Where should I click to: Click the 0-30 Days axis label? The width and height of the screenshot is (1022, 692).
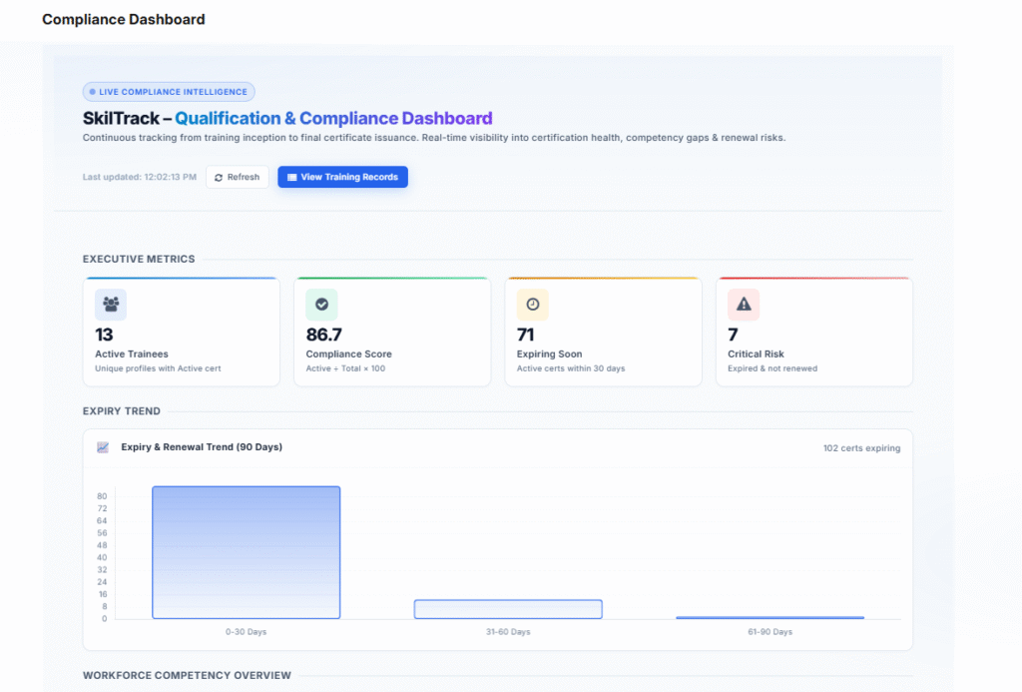[247, 632]
